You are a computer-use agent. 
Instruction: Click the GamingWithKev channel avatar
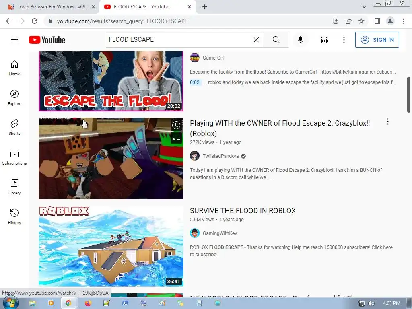tap(195, 233)
